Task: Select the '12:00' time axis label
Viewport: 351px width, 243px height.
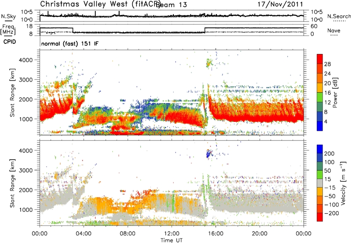Action: (x=172, y=234)
